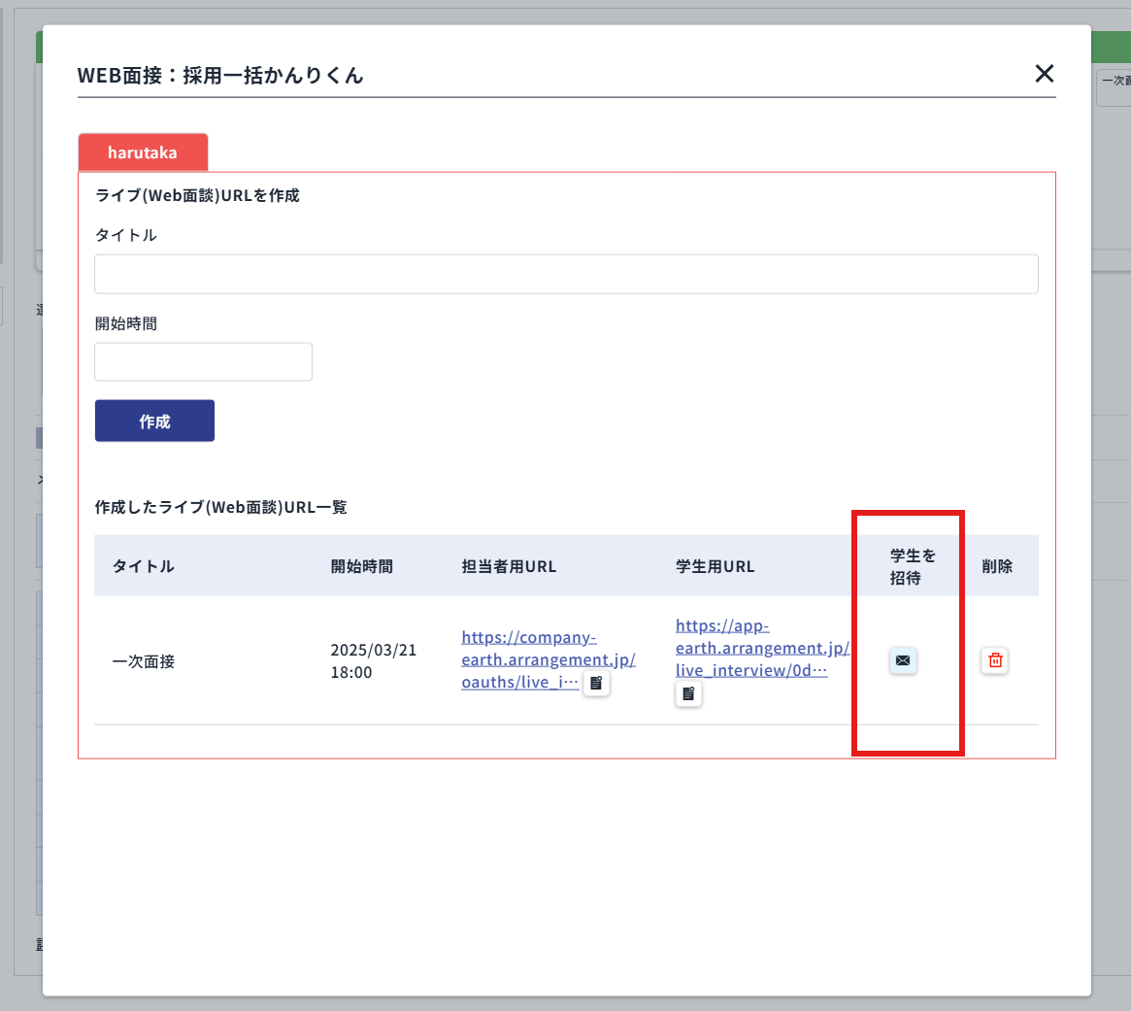This screenshot has height=1011, width=1131.
Task: Select the 一次面接 row title cell
Action: pos(144,661)
